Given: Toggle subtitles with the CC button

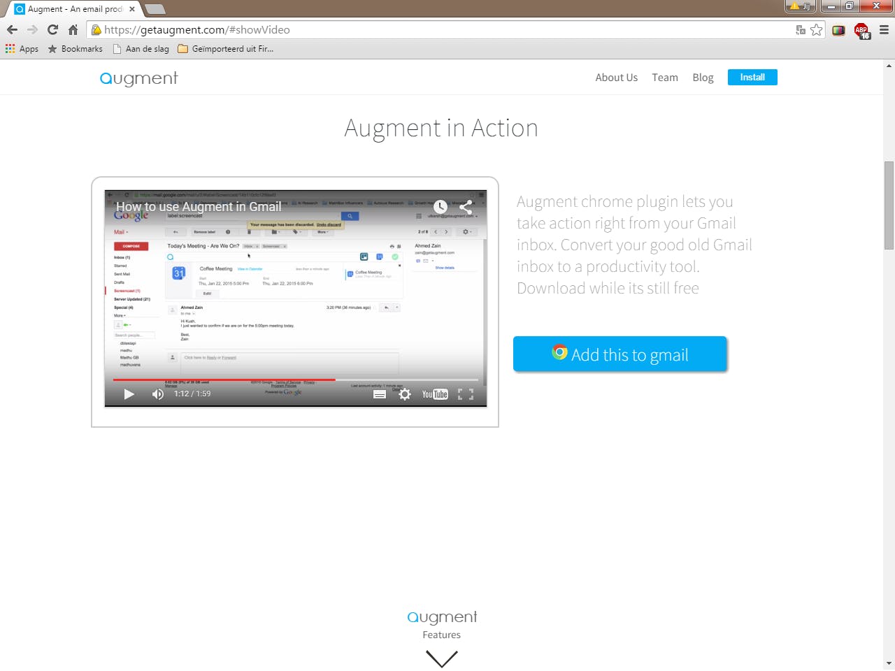Looking at the screenshot, I should pos(380,394).
